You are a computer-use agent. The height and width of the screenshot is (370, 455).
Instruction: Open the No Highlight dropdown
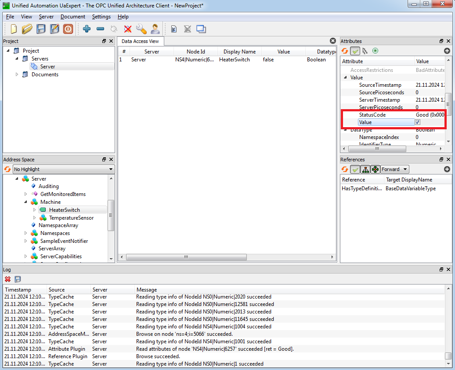pos(64,169)
